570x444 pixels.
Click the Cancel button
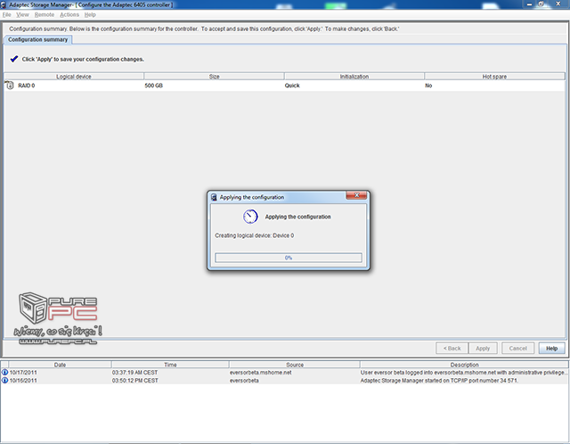(x=517, y=349)
